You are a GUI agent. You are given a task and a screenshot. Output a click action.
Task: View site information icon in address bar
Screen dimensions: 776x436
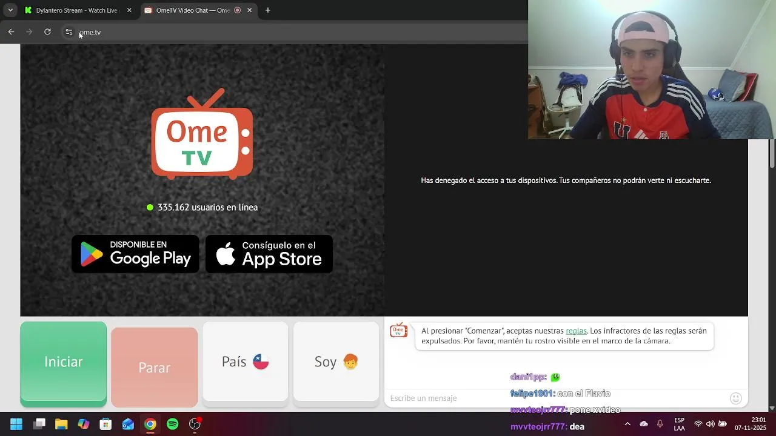tap(69, 32)
